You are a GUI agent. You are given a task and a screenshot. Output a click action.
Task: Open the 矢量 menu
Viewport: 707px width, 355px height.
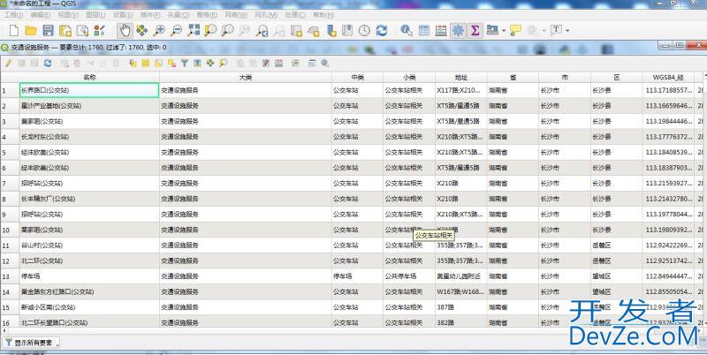pyautogui.click(x=179, y=15)
